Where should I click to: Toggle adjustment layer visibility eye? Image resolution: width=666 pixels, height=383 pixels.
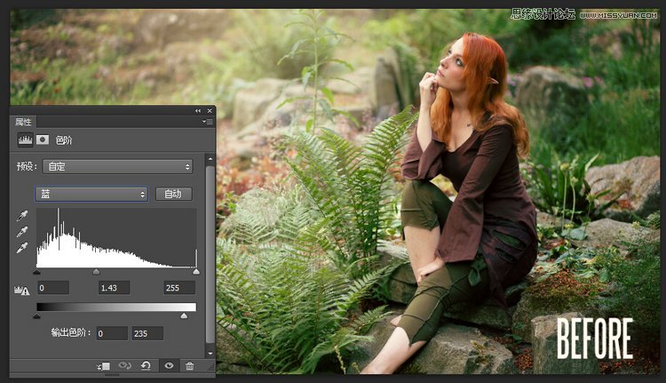168,366
